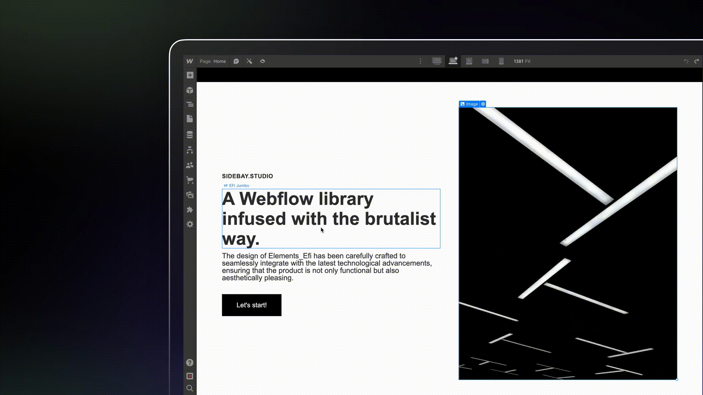Screen dimensions: 703x395
Task: Open the comments tool
Action: [x=236, y=61]
